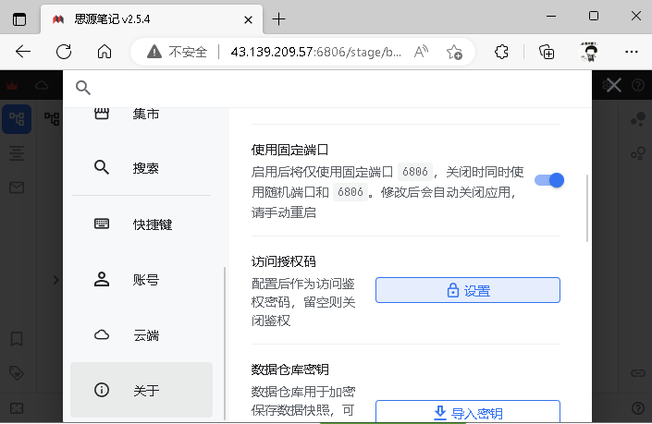Open the file tree panel in SiYuan dock

point(17,119)
